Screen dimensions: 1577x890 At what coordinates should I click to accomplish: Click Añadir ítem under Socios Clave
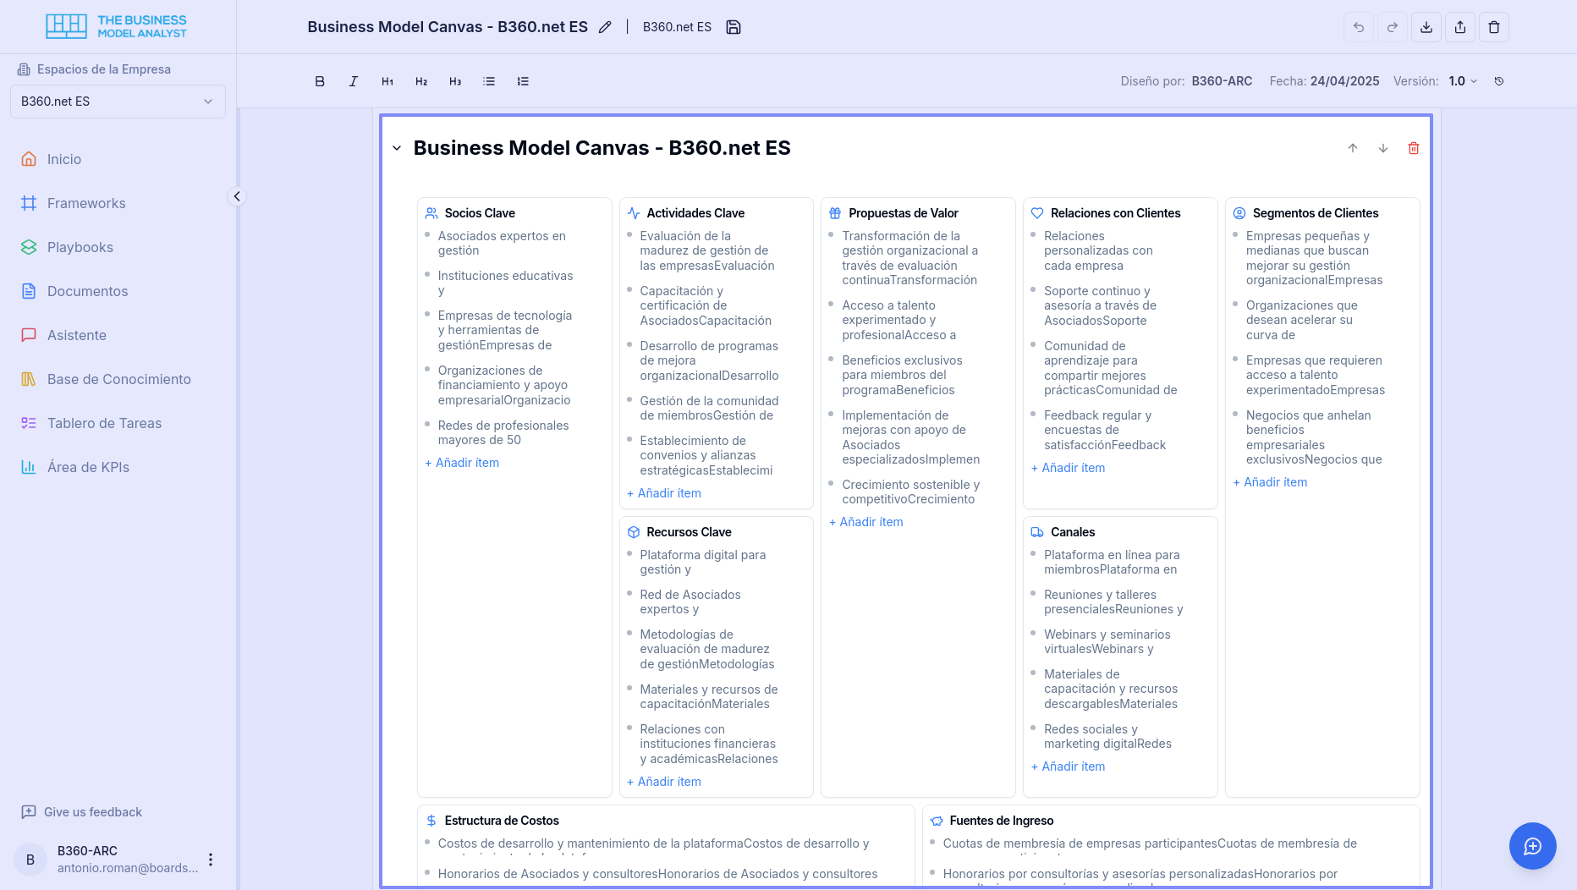point(463,463)
